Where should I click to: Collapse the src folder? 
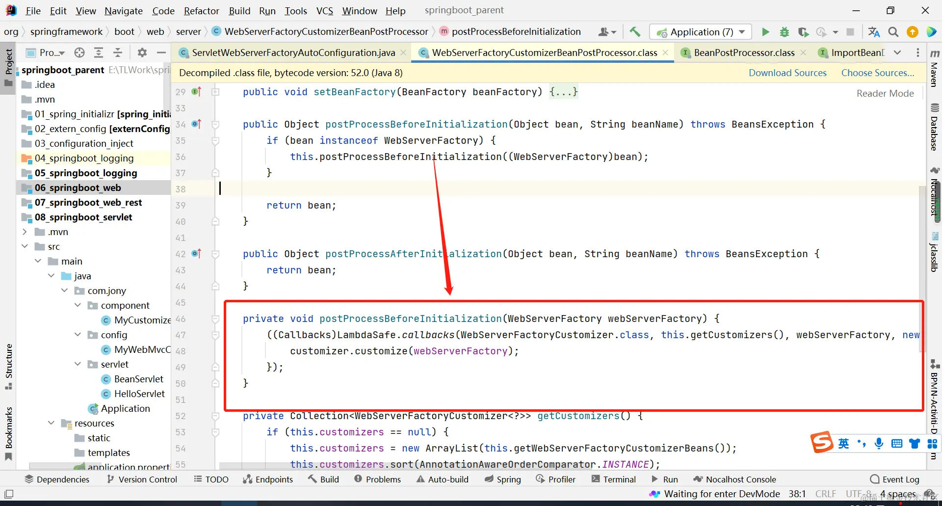tap(25, 246)
